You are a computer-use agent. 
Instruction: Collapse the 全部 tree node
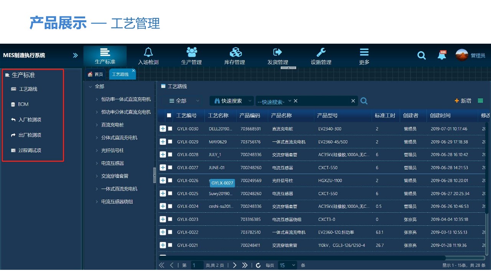(x=91, y=86)
